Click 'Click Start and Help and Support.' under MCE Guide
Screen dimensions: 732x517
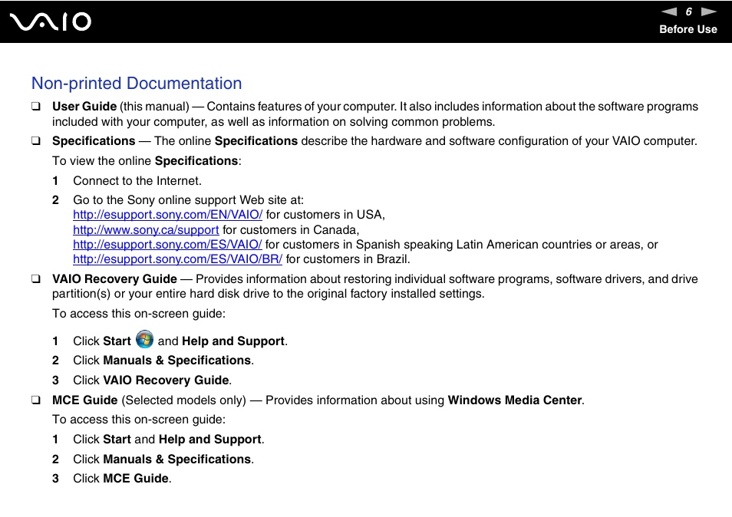click(169, 440)
